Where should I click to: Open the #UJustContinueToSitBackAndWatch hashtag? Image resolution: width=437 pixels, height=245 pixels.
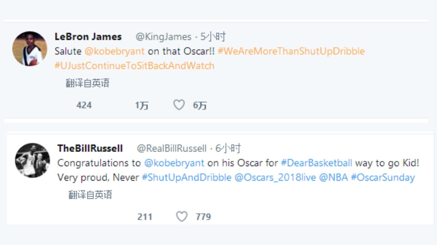(134, 65)
